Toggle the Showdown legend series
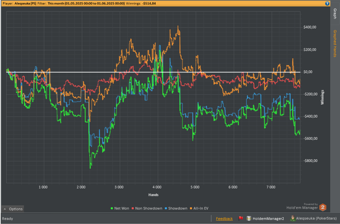340x224 pixels. [178, 208]
